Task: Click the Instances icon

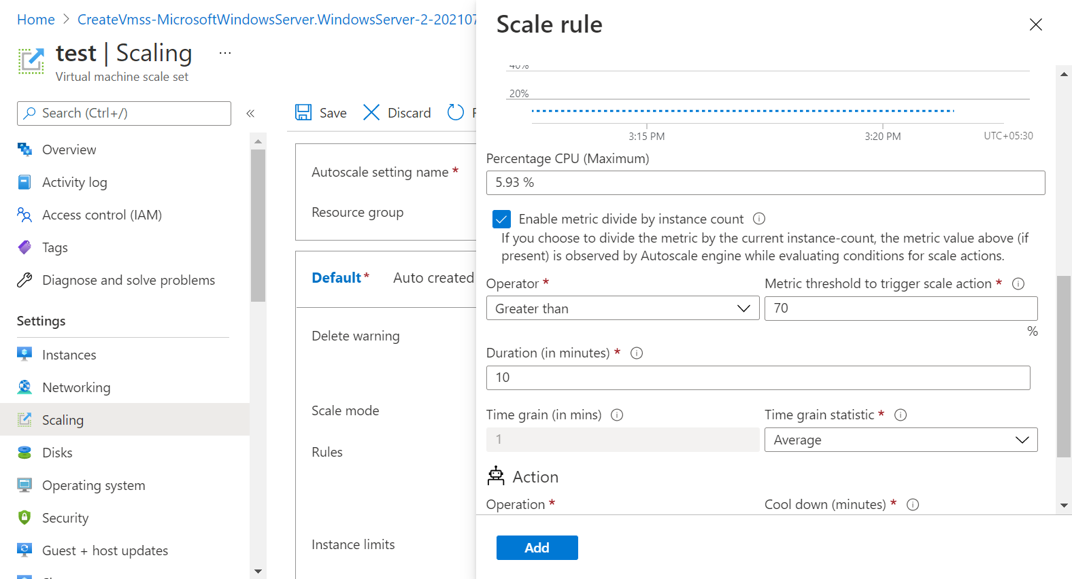Action: click(x=24, y=354)
